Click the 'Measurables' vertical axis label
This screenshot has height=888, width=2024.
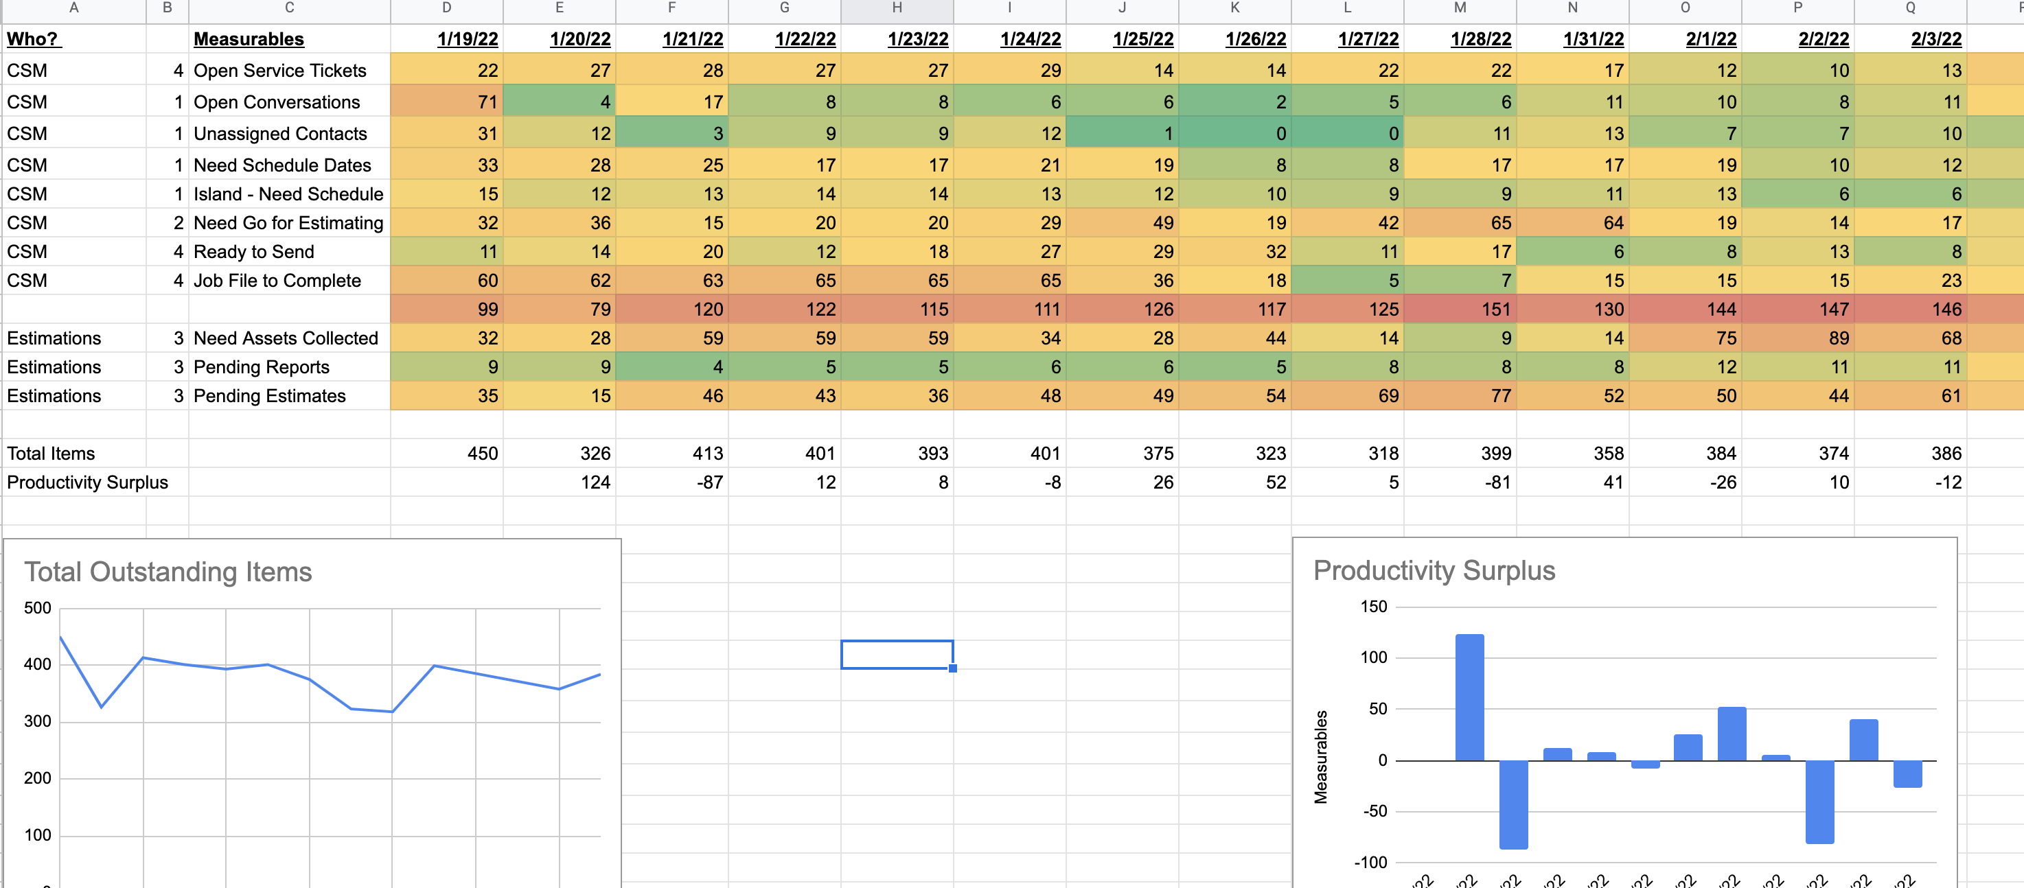(1321, 757)
